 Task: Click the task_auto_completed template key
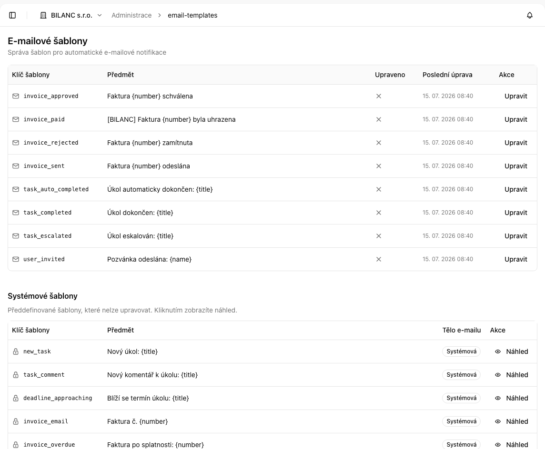[56, 189]
